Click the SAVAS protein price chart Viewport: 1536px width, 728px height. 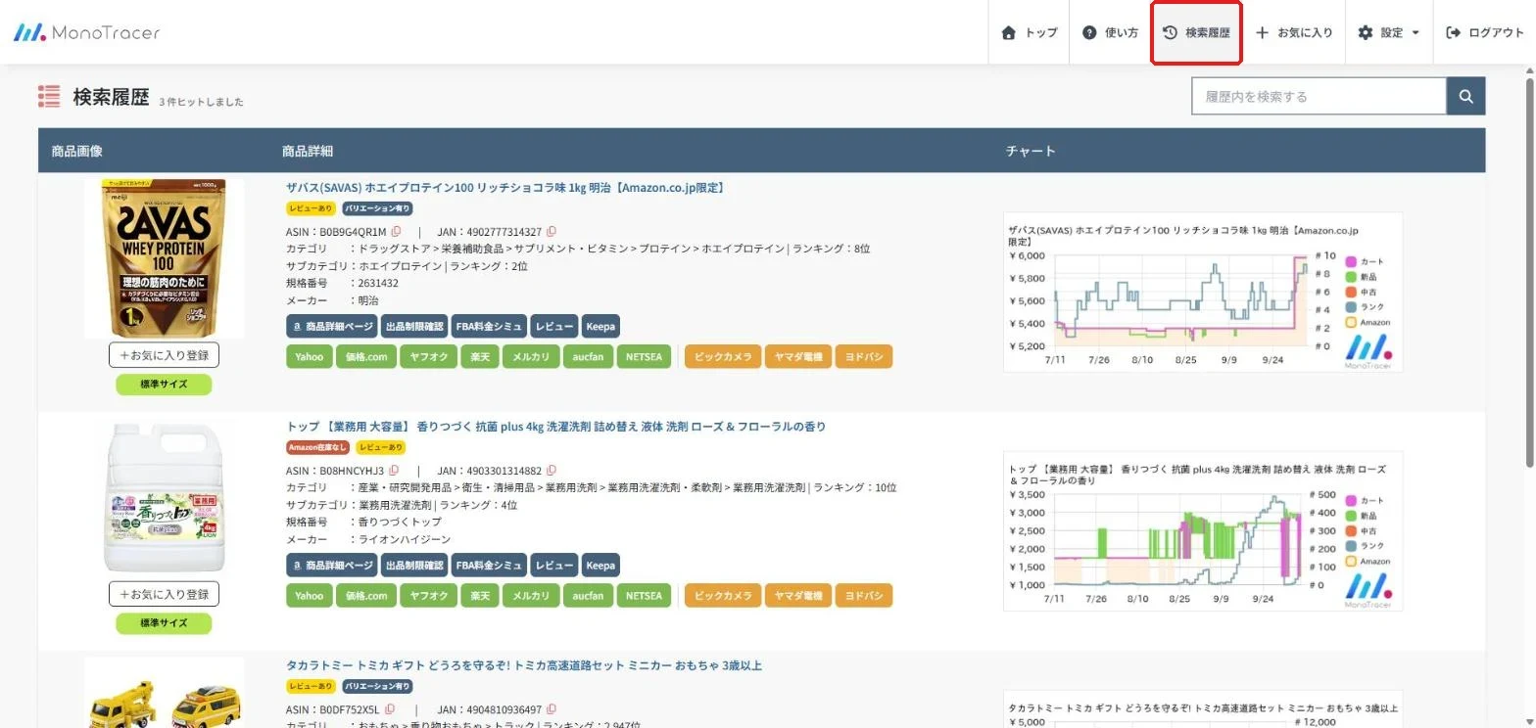pos(1203,292)
